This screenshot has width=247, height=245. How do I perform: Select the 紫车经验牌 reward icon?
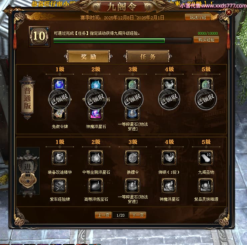pos(59,186)
